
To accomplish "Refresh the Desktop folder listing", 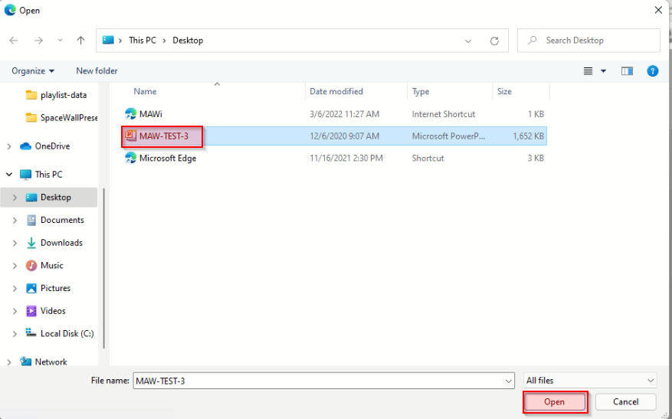I will tap(494, 41).
